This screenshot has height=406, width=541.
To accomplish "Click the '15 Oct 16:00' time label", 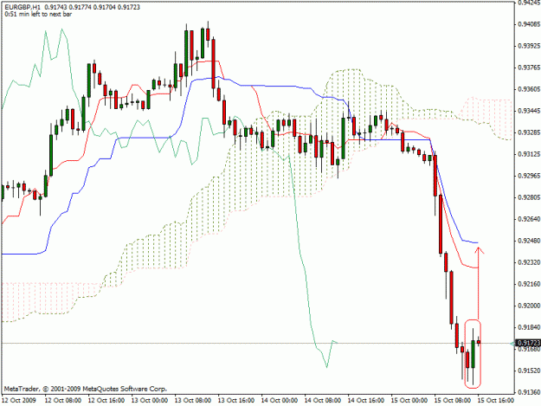I will (x=495, y=400).
